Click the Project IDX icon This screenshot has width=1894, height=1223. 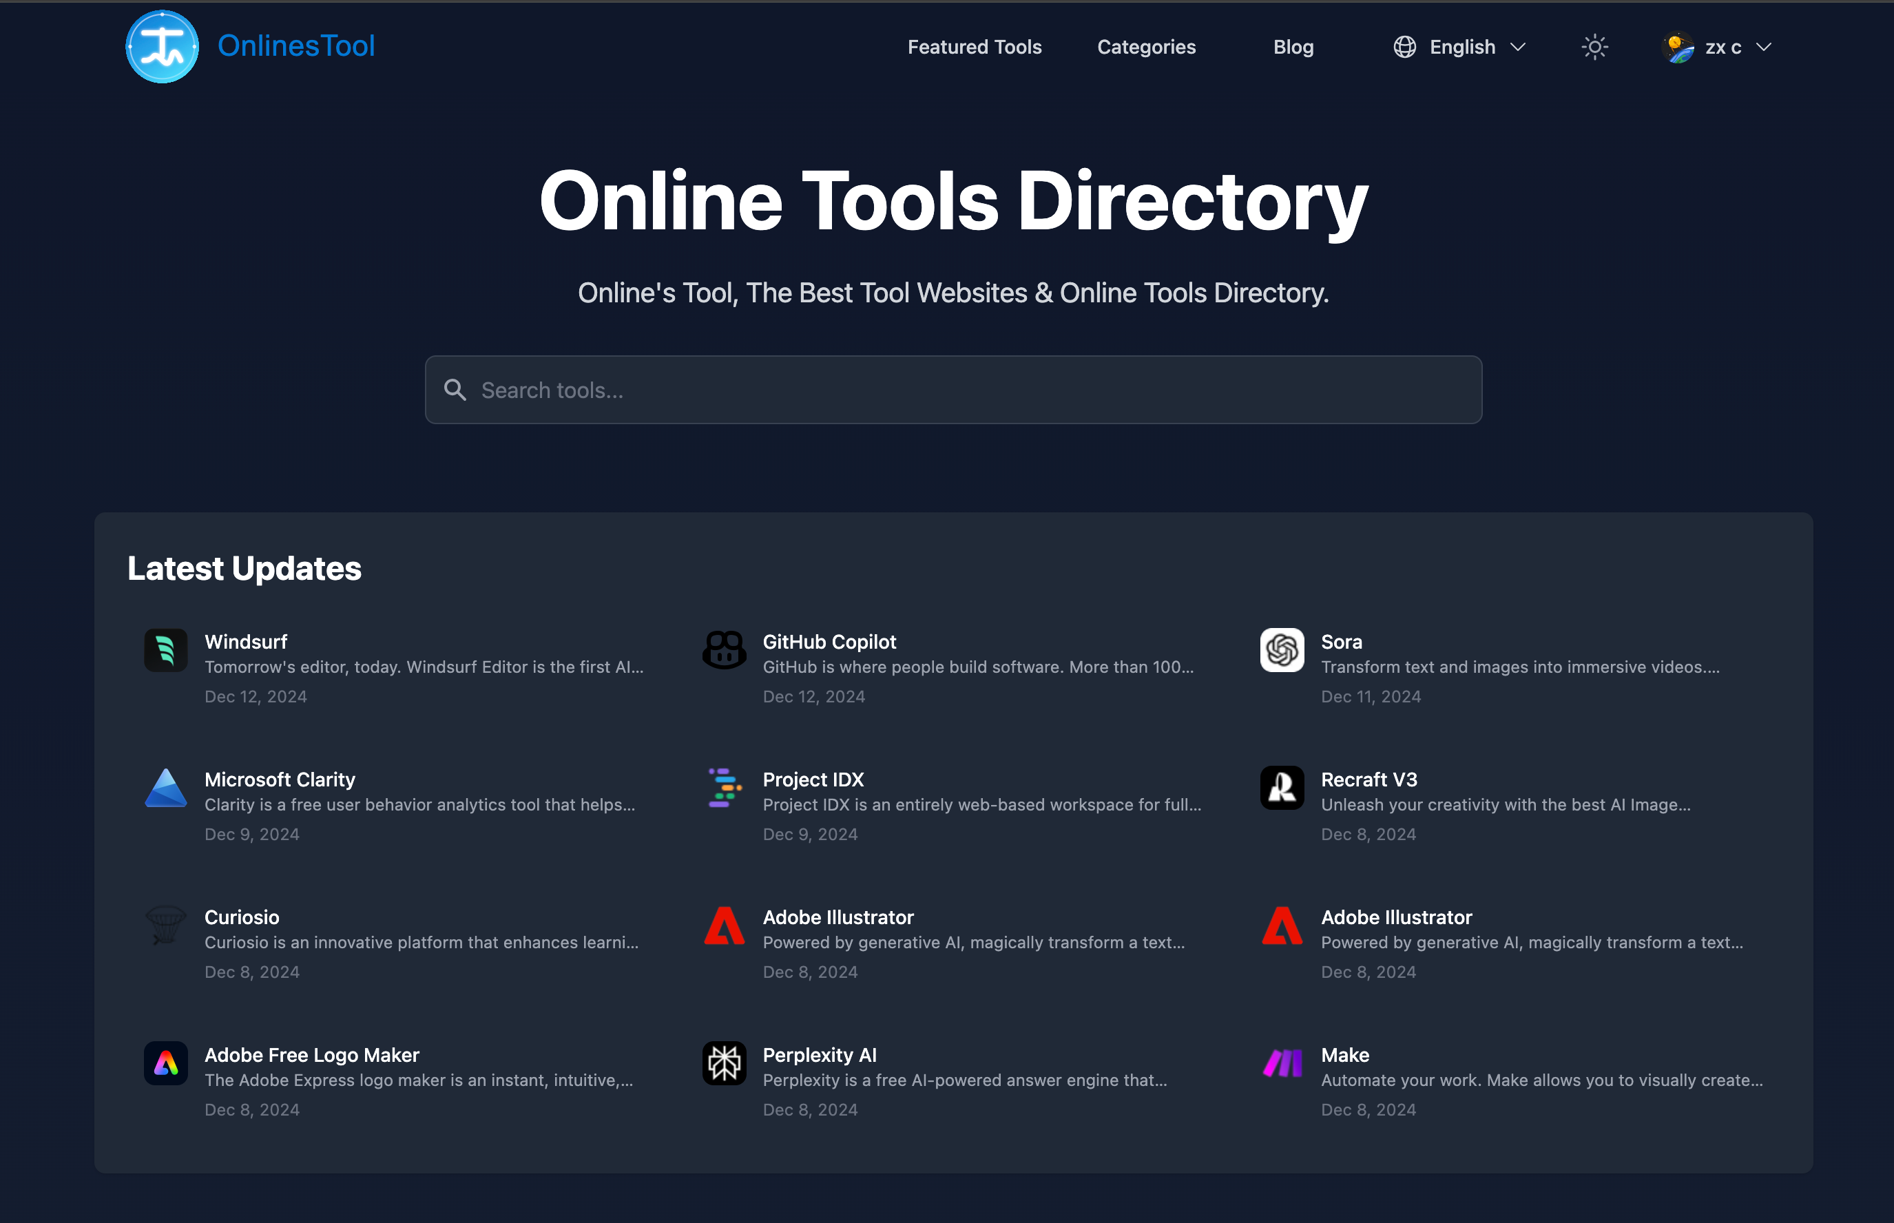coord(725,788)
